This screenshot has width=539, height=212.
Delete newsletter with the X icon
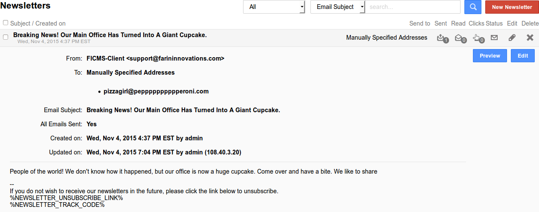[x=530, y=38]
